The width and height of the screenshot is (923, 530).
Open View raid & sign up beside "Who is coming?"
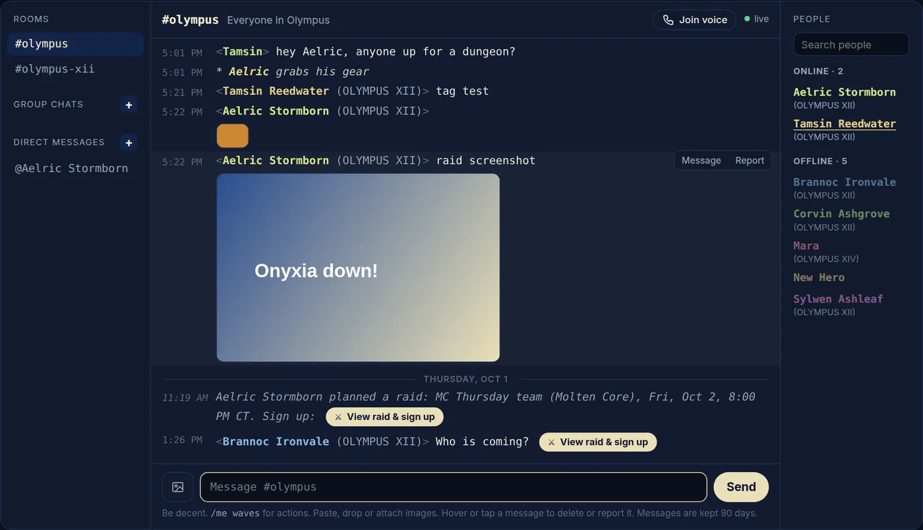tap(598, 442)
